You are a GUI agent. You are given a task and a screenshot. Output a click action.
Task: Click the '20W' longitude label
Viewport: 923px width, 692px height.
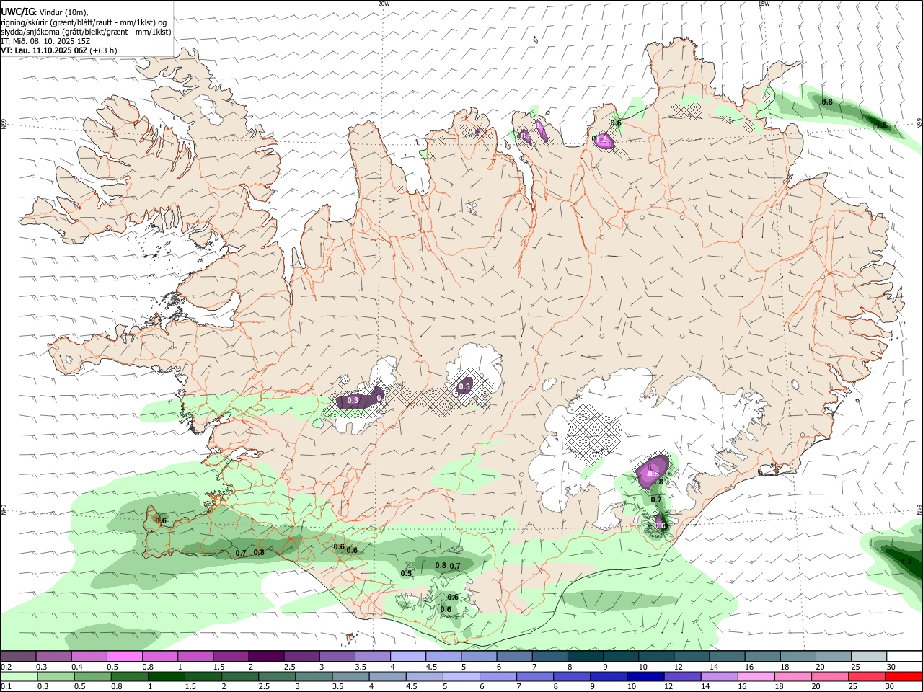pos(384,3)
